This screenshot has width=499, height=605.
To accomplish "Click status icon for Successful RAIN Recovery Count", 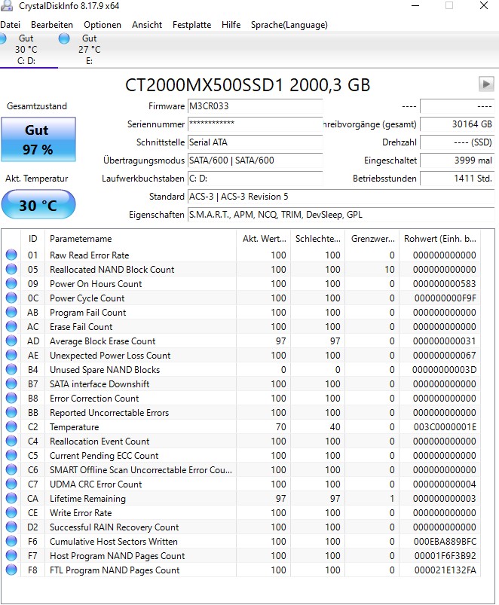I will click(x=11, y=527).
